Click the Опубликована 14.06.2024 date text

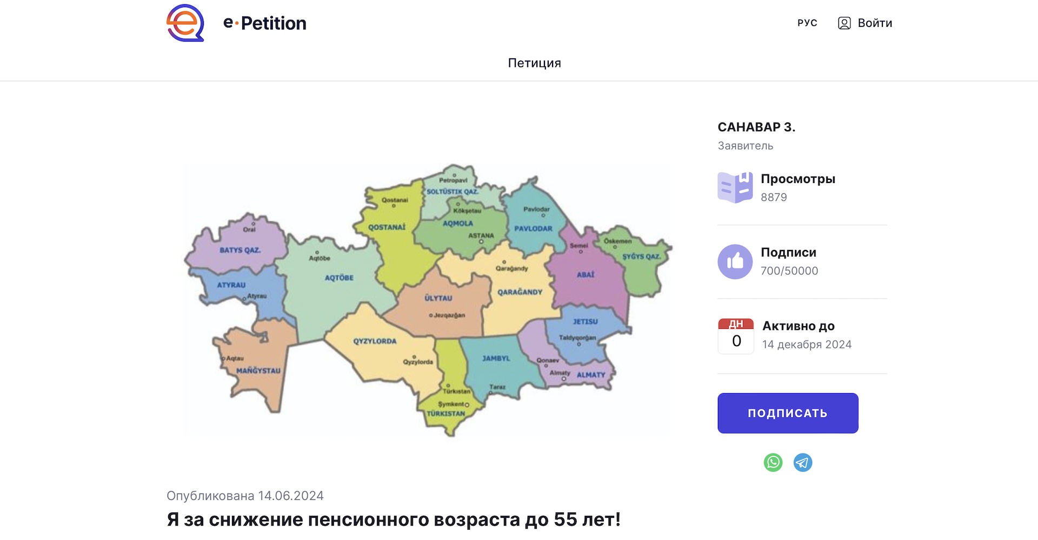(x=245, y=496)
